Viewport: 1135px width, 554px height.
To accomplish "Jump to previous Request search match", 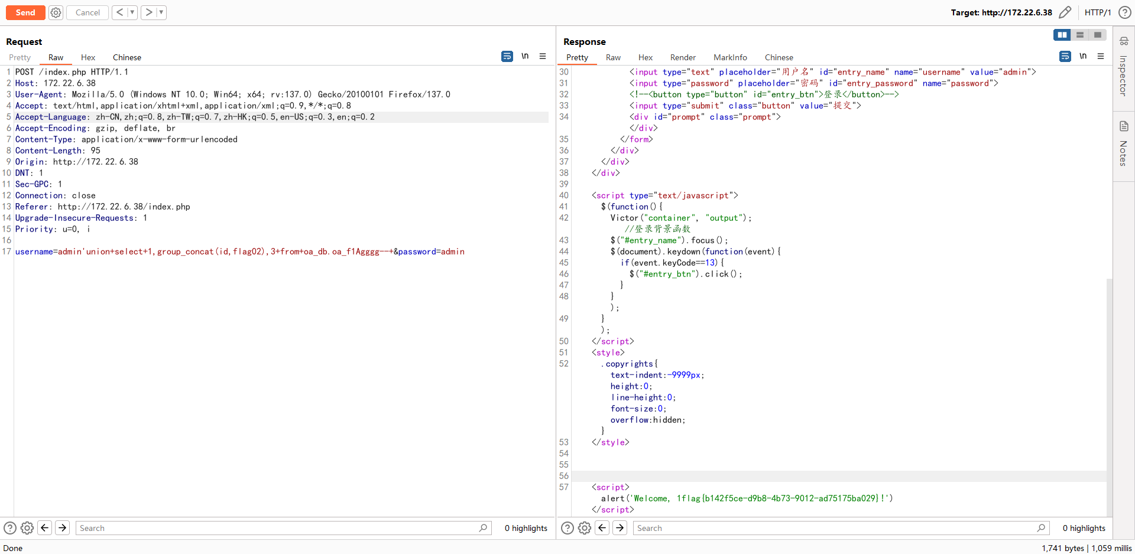I will (x=45, y=528).
